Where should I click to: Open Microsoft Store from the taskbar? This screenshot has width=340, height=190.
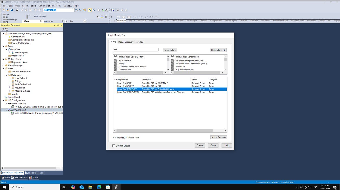click(107, 187)
